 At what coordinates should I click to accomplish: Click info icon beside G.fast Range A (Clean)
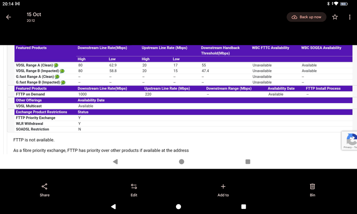pyautogui.click(x=57, y=77)
